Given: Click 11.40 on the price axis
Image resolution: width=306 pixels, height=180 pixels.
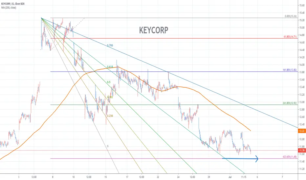Looking at the screenshot, I should pyautogui.click(x=302, y=162).
